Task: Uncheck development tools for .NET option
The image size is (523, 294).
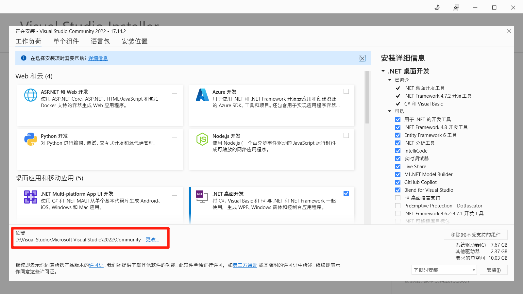Action: 398,120
